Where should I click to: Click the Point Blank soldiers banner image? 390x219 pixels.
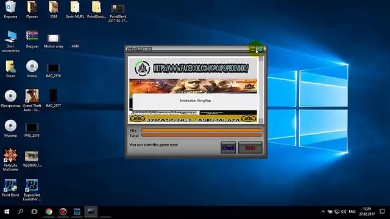193,86
